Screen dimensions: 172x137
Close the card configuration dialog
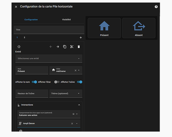16,7
